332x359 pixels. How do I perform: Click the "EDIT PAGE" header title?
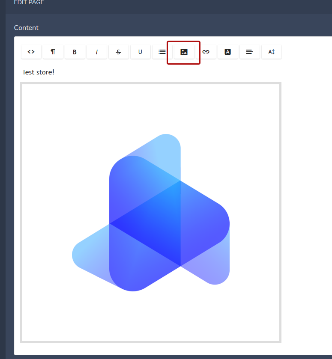pyautogui.click(x=29, y=3)
